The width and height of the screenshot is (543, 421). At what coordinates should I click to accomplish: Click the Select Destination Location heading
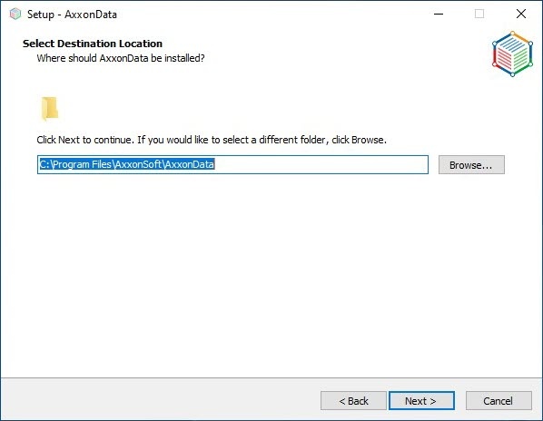(x=93, y=44)
